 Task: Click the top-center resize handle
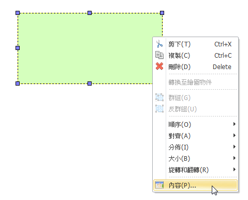90,13
